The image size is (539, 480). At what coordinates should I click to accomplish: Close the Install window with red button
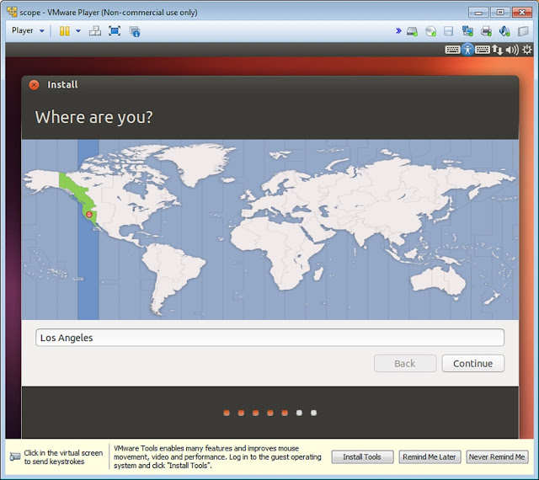(x=34, y=84)
